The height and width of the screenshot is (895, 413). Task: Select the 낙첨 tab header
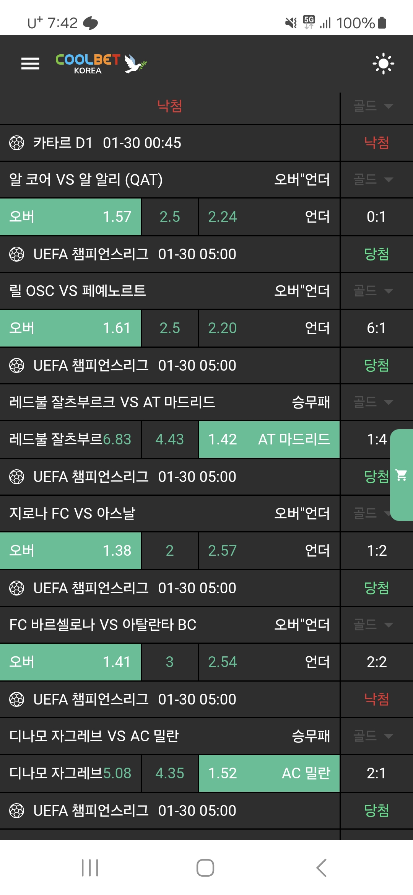pos(169,106)
